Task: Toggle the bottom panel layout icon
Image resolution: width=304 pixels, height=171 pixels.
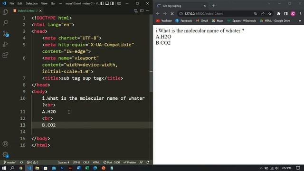Action: 107,3
